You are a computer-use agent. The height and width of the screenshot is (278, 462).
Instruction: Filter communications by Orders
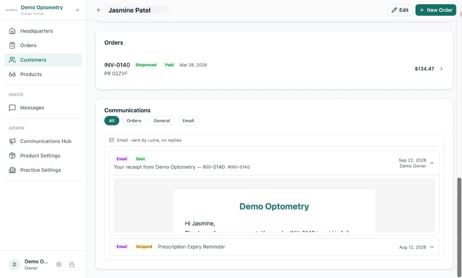(134, 121)
